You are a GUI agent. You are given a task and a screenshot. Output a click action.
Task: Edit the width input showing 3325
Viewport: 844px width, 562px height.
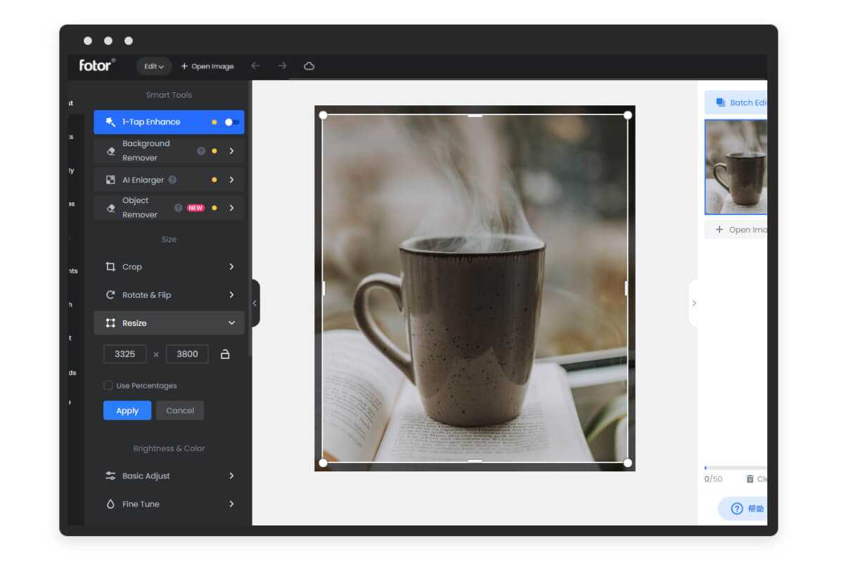[x=124, y=354]
